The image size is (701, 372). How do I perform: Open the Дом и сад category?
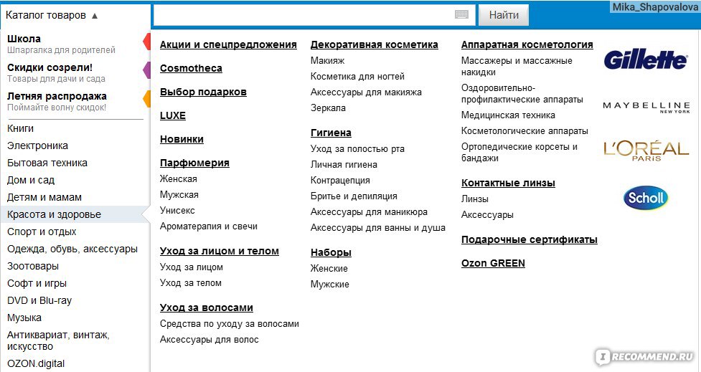(x=31, y=181)
